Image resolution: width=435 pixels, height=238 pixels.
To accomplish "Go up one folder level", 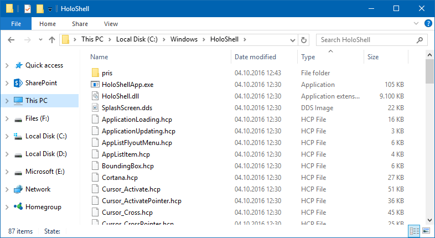I will [x=52, y=40].
